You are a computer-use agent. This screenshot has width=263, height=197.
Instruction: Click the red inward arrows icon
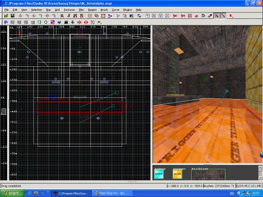pyautogui.click(x=79, y=22)
